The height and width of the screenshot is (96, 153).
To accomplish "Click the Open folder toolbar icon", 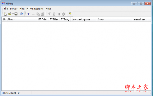I will tap(10, 14).
